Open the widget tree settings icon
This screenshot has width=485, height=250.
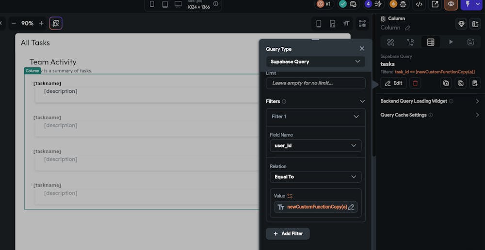(362, 23)
